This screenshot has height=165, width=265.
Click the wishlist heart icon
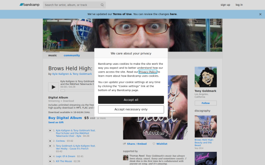click(154, 144)
